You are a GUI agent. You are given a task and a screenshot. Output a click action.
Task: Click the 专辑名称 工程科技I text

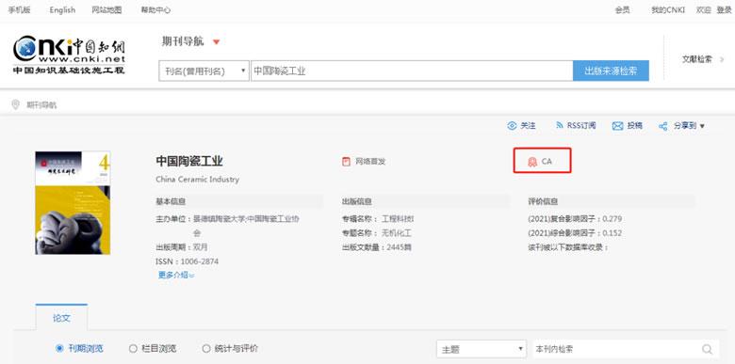point(378,219)
